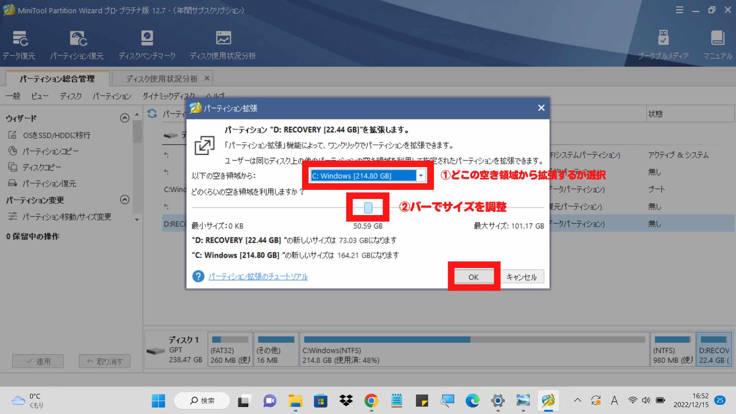Switch to the パーティション総合管理 tab

click(58, 79)
